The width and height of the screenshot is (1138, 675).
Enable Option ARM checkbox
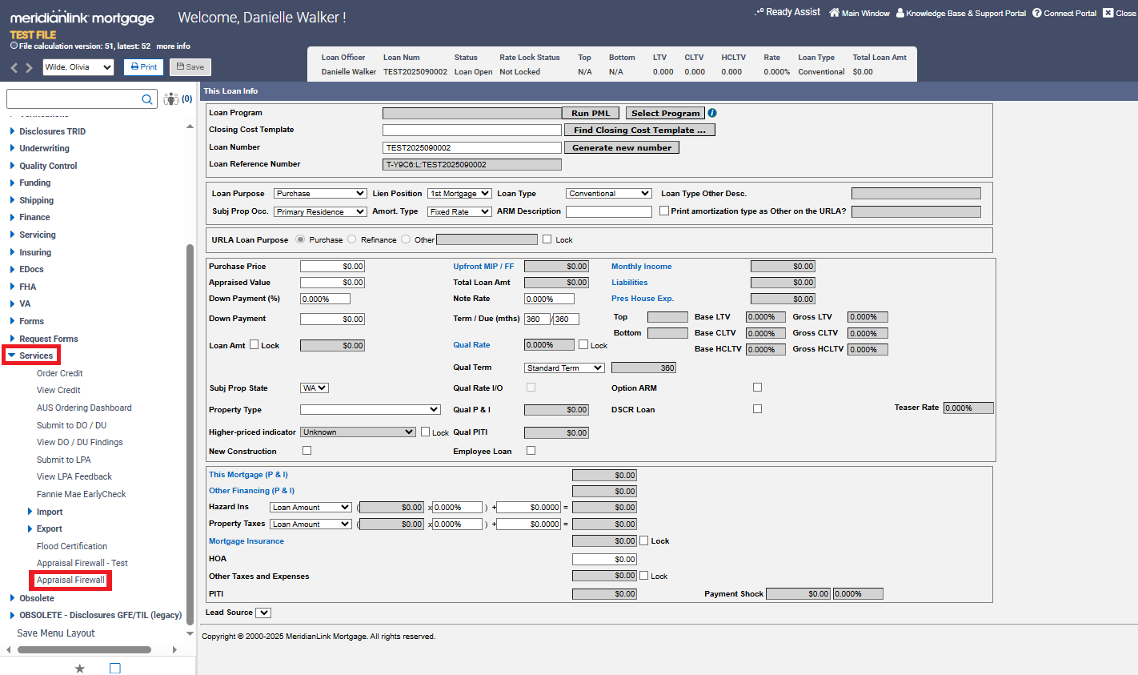coord(757,387)
